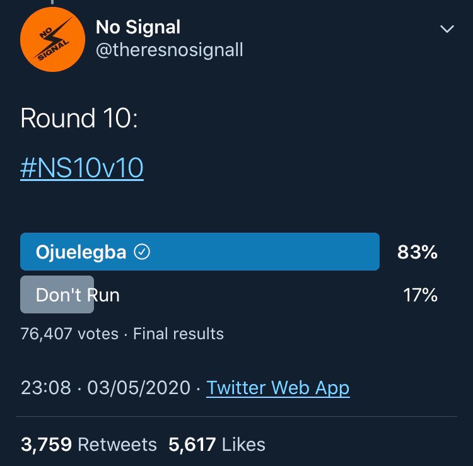Click the 03/05/2020 tweet date
Screen dimensions: 473x466
pyautogui.click(x=139, y=387)
